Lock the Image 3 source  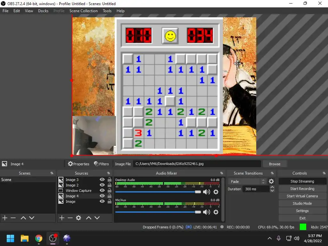(x=110, y=179)
